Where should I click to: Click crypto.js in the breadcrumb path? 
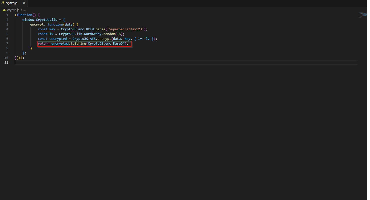[13, 10]
